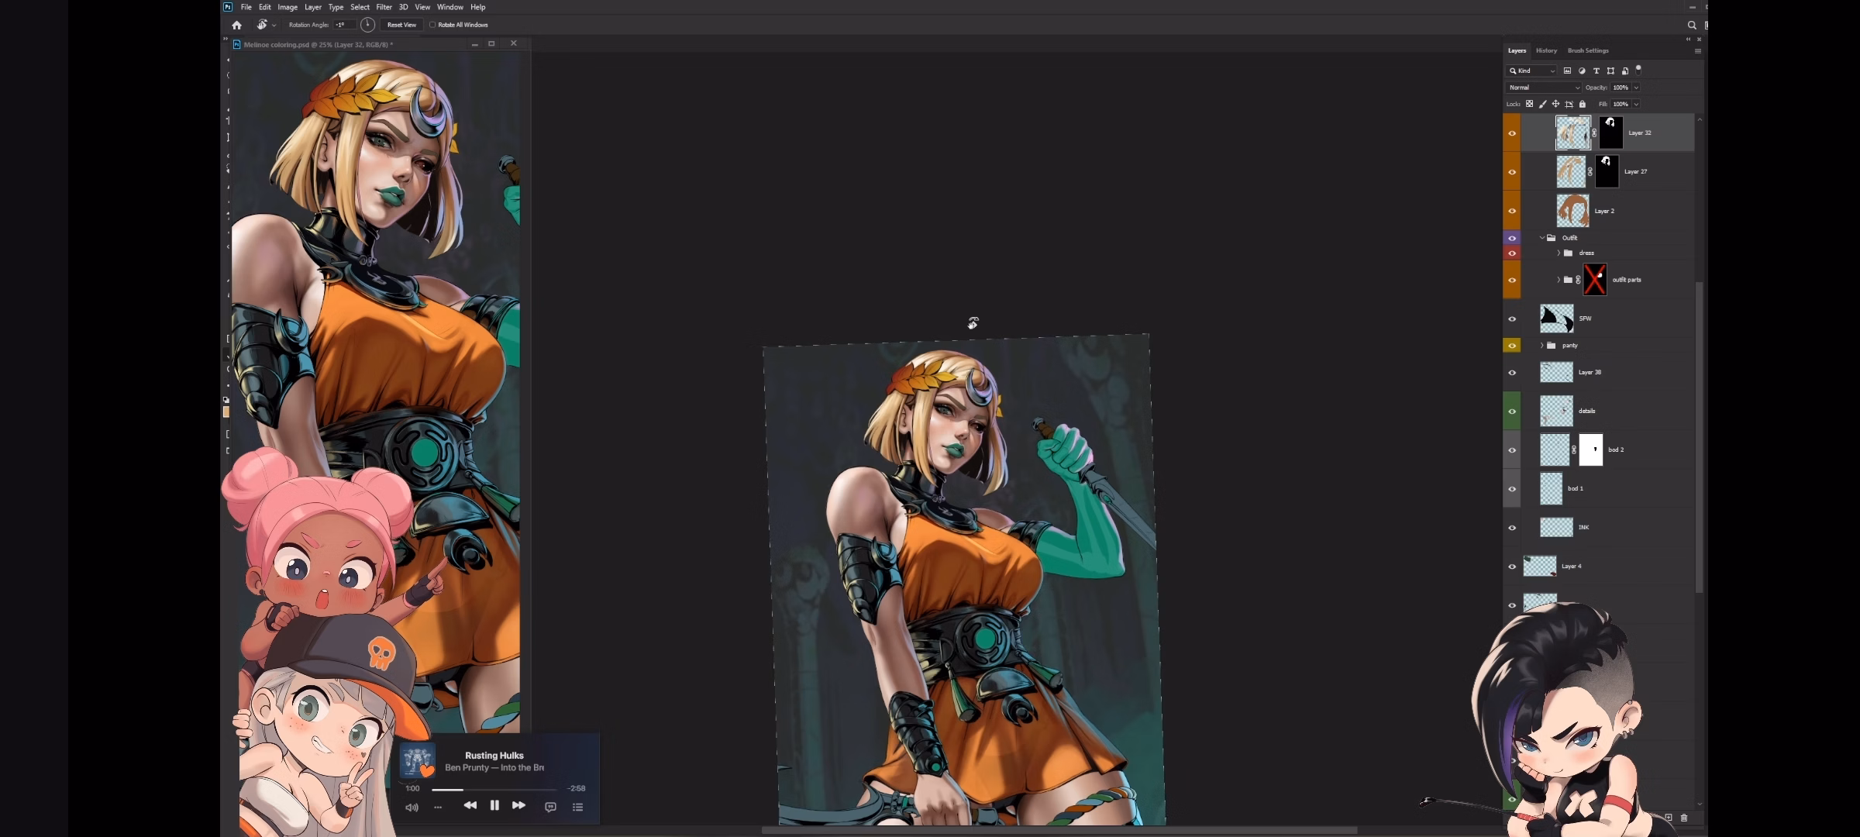The width and height of the screenshot is (1860, 837).
Task: Filter layers by type layers icon
Action: 1596,71
